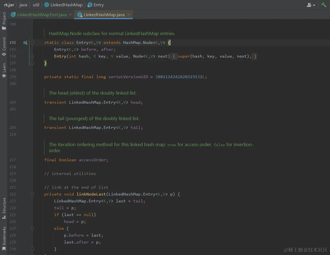Click the '// internal utilities' comment
Image resolution: width=330 pixels, height=255 pixels.
click(70, 174)
